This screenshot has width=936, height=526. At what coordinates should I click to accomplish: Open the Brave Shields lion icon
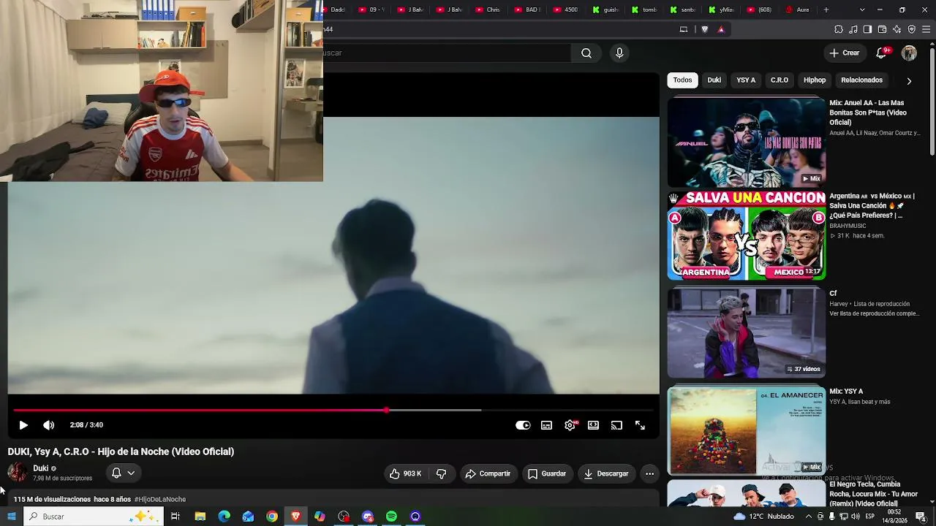coord(705,29)
